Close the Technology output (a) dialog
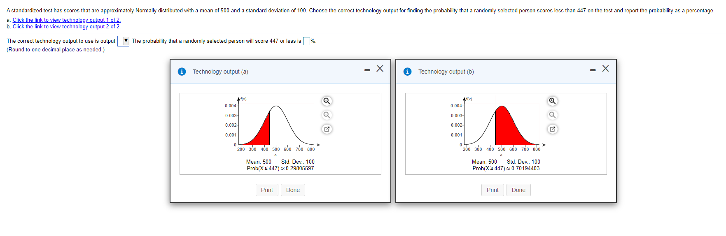Screen dimensions: 726x236 pyautogui.click(x=380, y=69)
